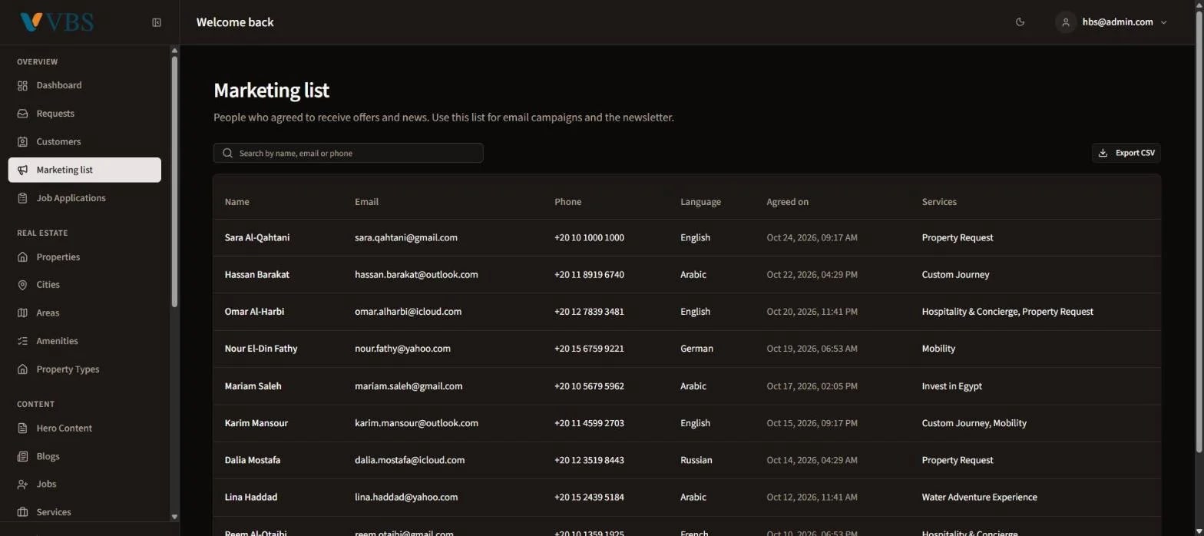Click the Services column header
The height and width of the screenshot is (536, 1204).
tap(939, 202)
